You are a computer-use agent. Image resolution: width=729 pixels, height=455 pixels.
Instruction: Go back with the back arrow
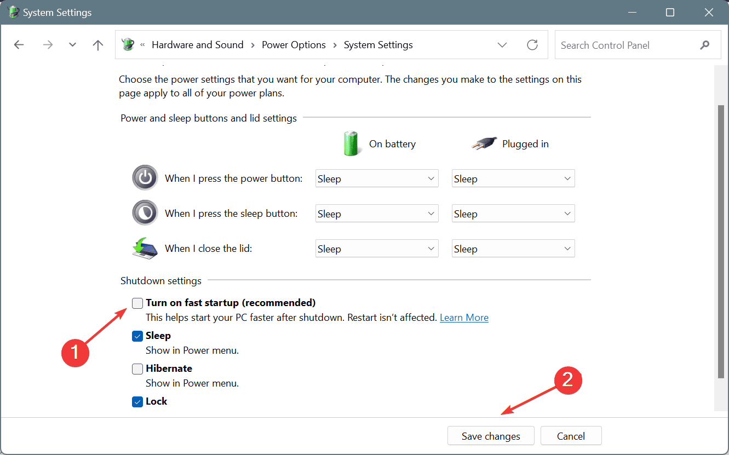point(19,45)
